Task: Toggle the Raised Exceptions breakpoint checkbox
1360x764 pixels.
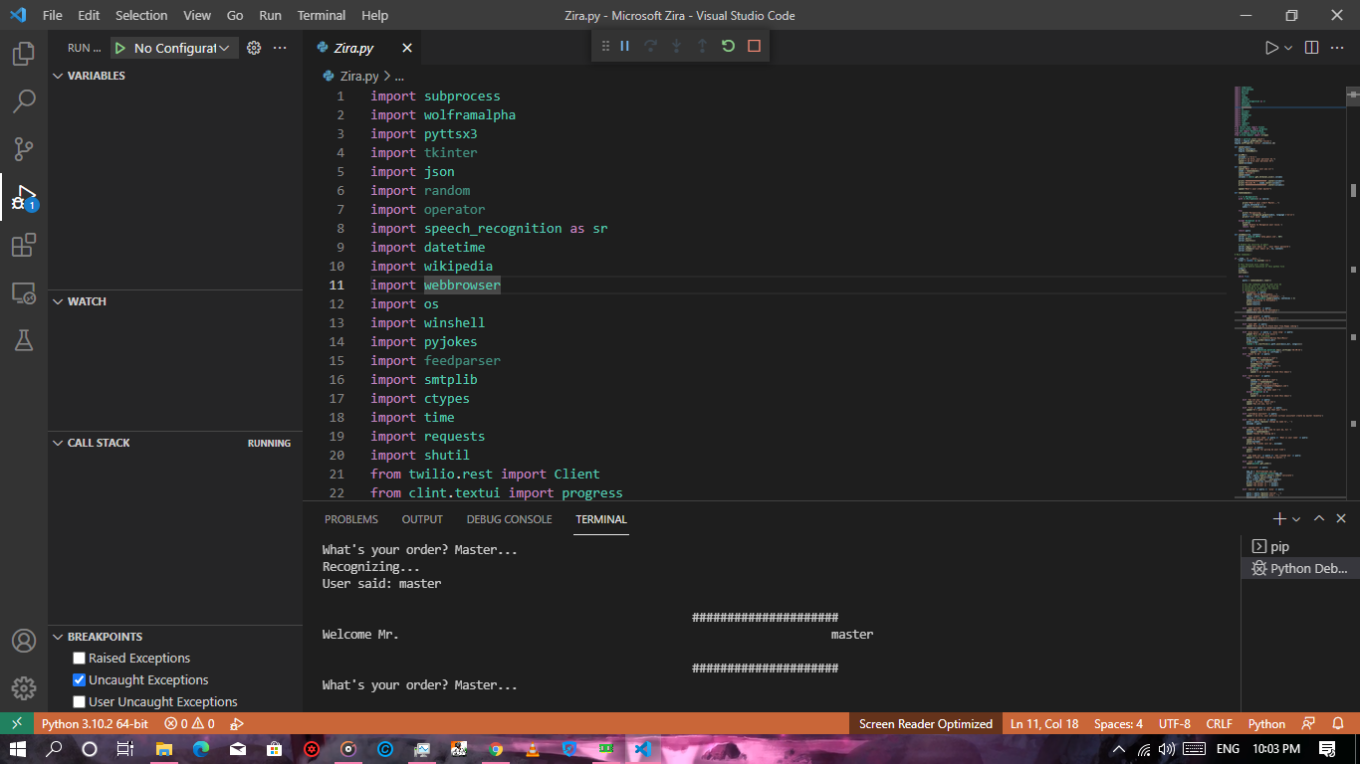Action: 80,659
